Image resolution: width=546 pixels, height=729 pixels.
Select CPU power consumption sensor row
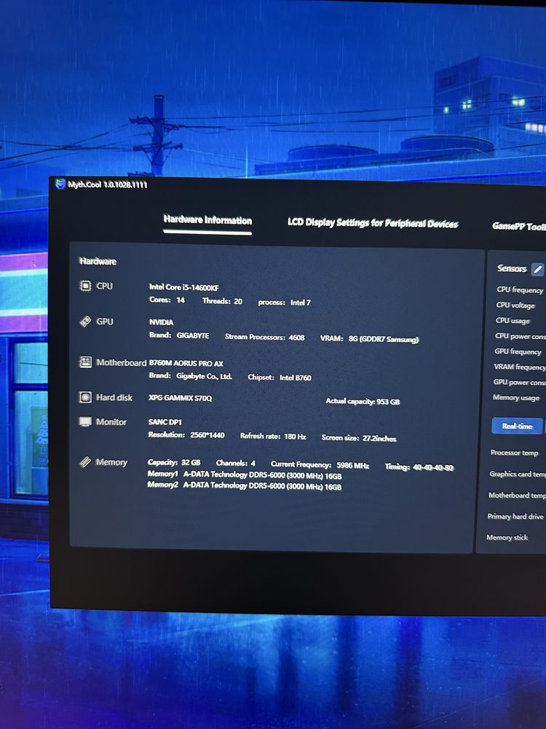click(521, 335)
